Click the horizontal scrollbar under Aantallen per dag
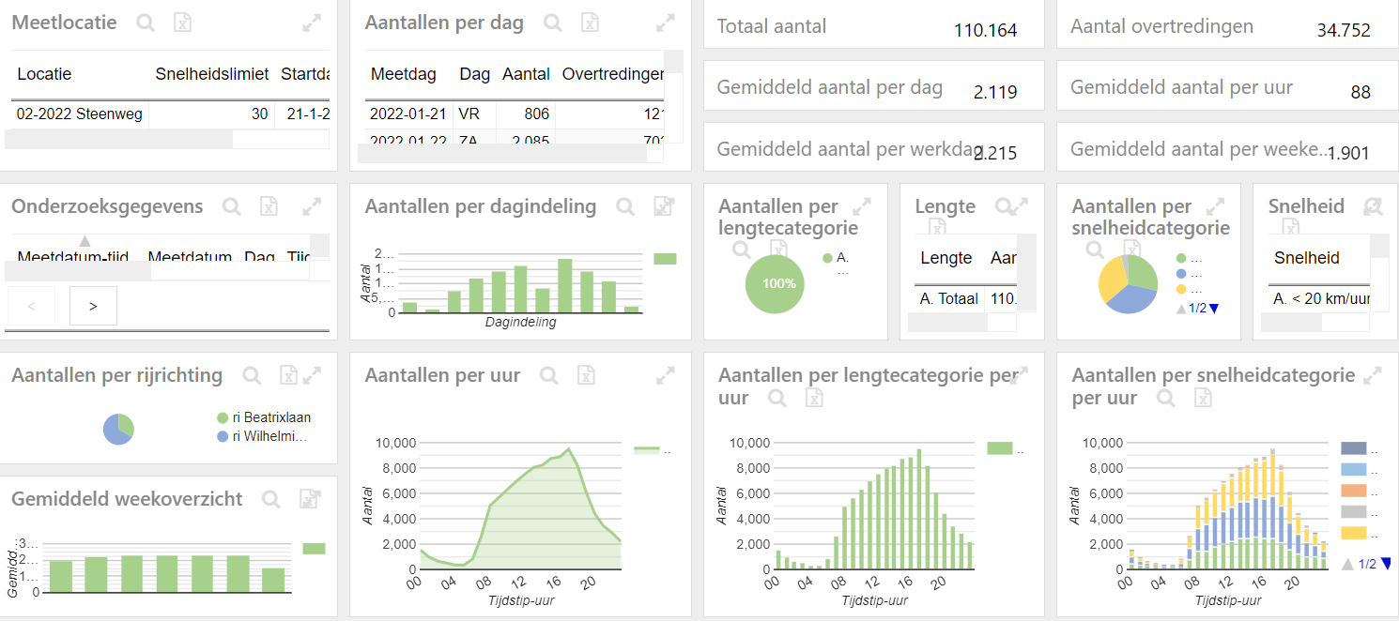This screenshot has width=1399, height=621. coord(501,154)
